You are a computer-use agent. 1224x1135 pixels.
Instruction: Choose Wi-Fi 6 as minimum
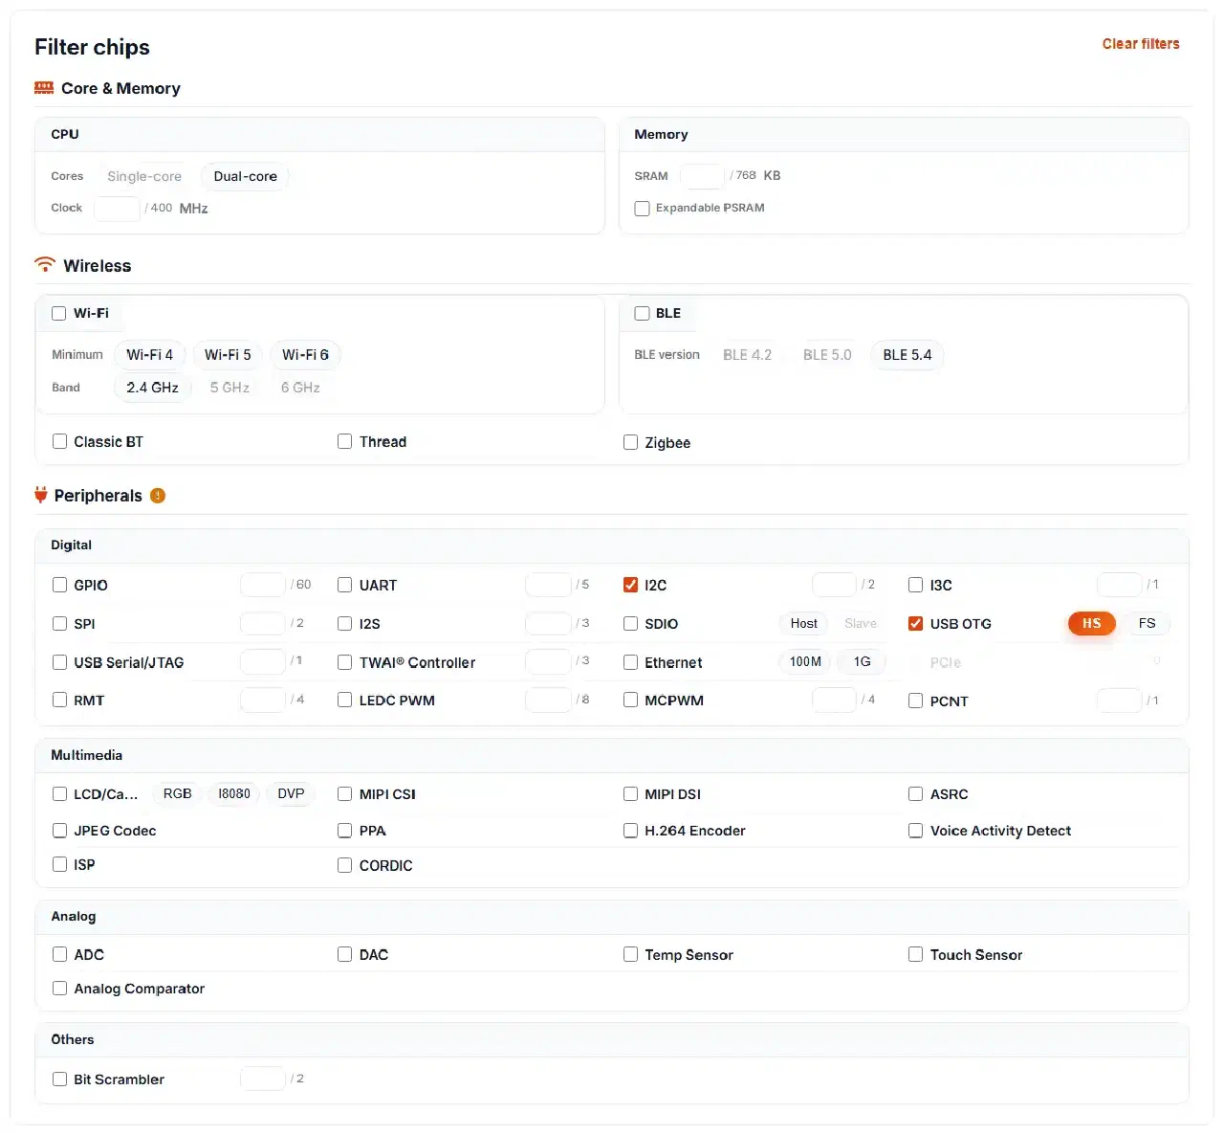click(305, 355)
